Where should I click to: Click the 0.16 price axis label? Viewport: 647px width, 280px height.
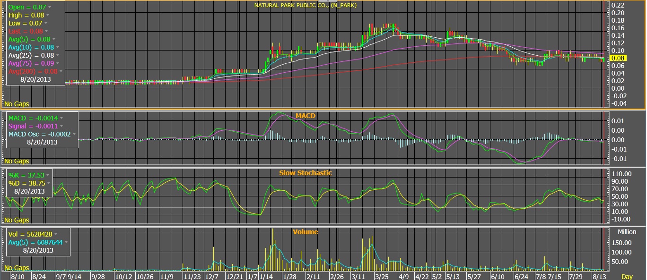(618, 28)
